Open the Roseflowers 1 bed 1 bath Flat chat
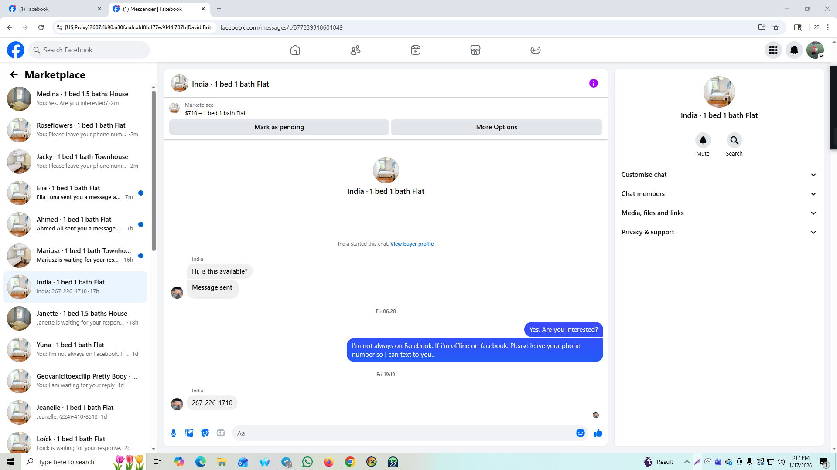837x470 pixels. (x=75, y=130)
